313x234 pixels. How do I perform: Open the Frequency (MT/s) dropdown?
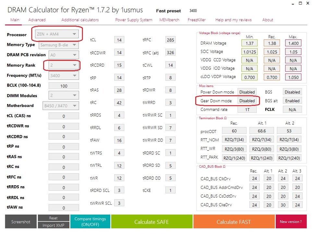(x=64, y=76)
